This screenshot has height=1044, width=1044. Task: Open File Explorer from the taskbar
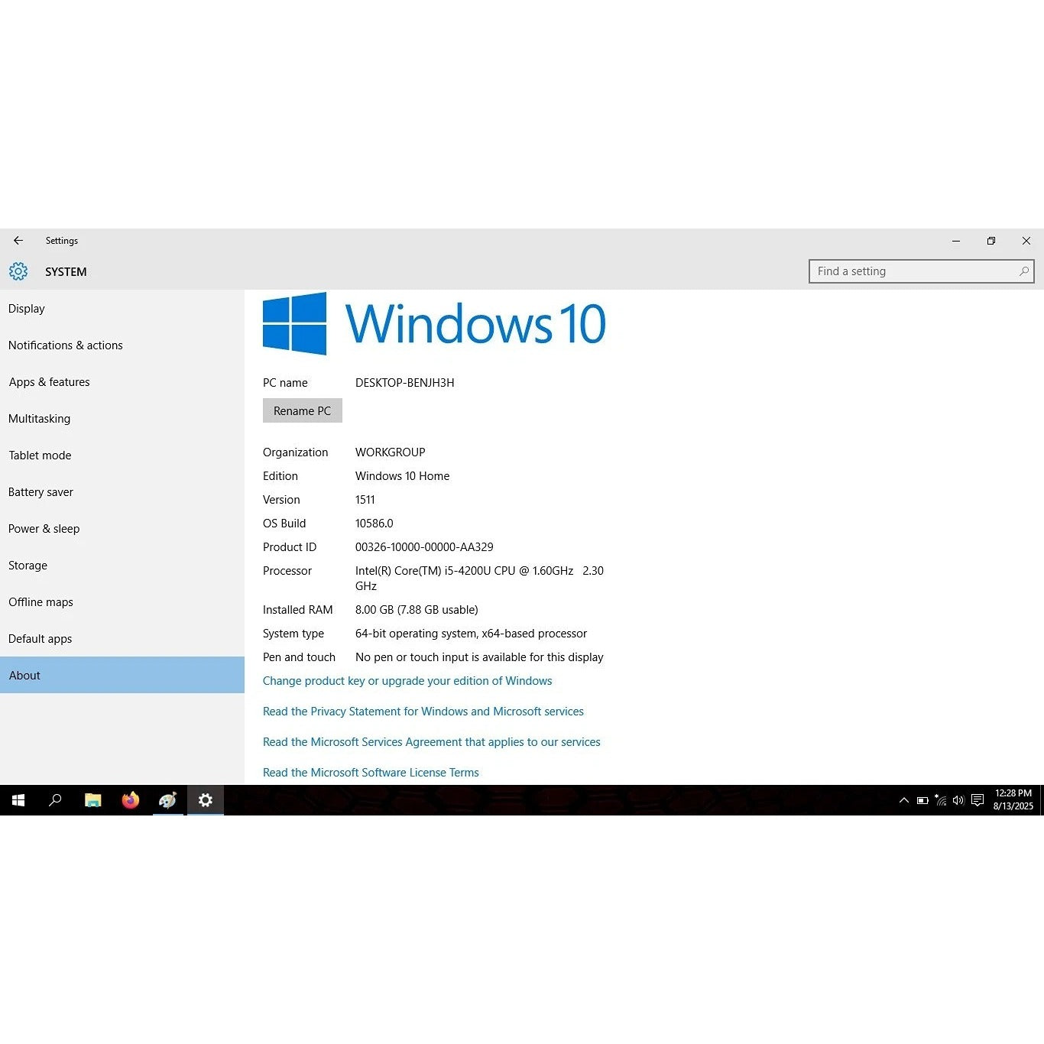[93, 800]
